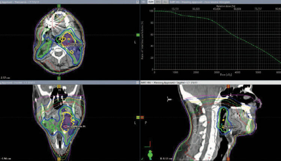Select HN Norm Pt label in sagittal view

click(x=228, y=127)
